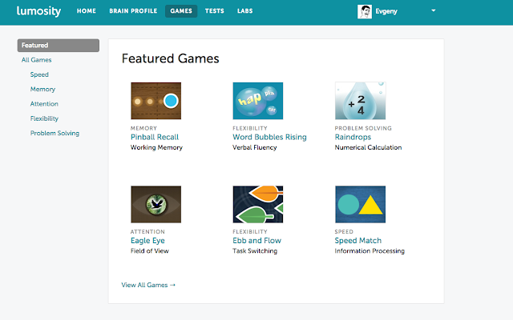Click the Speed label above Speed Match
This screenshot has height=320, width=513.
point(344,232)
